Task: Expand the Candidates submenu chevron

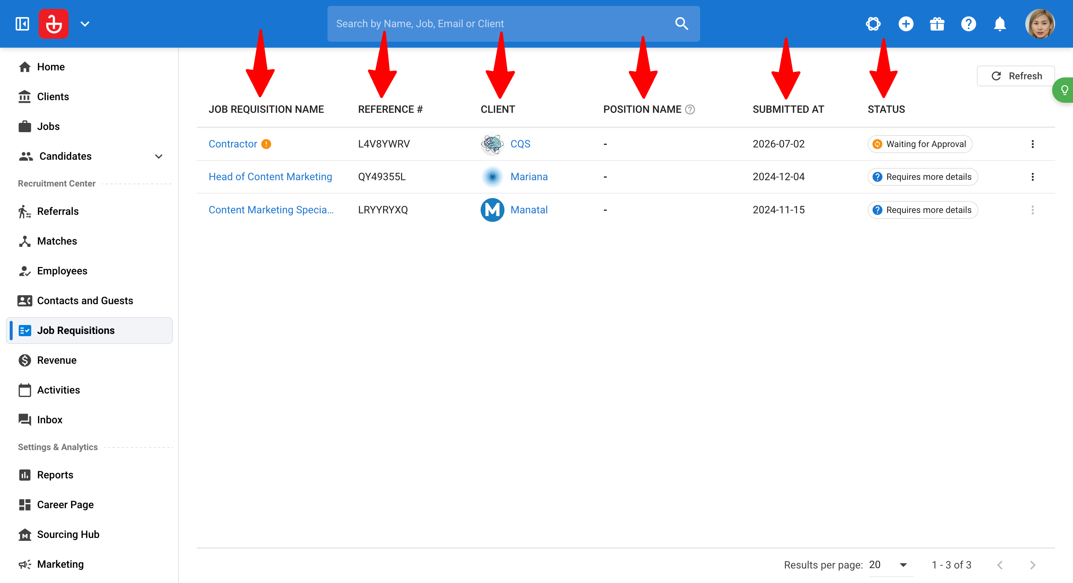Action: [159, 156]
